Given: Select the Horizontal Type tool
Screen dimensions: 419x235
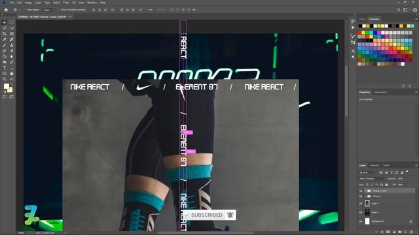Looking at the screenshot, I should [5, 68].
